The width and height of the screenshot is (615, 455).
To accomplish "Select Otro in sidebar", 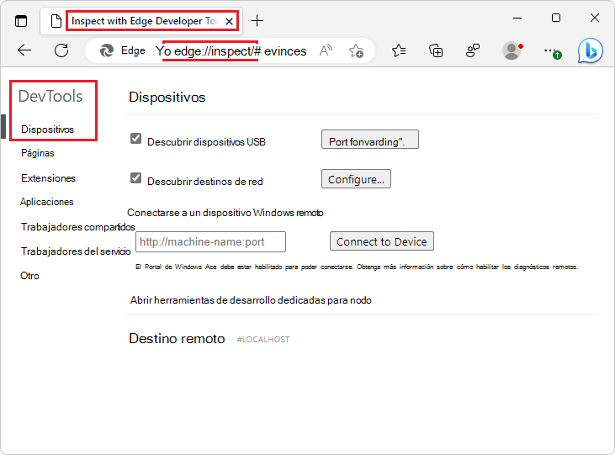I will (x=29, y=276).
